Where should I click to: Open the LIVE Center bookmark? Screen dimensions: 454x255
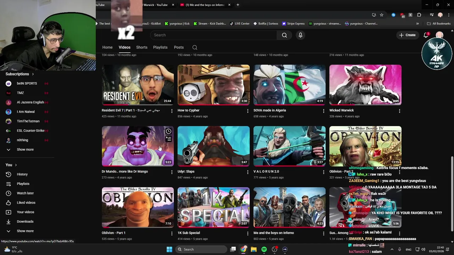coord(240,24)
